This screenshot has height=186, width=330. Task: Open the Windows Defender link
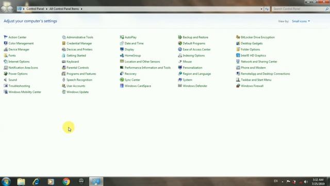[x=195, y=86]
